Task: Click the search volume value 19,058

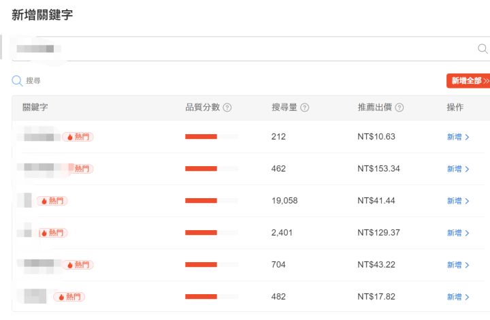Action: 284,201
